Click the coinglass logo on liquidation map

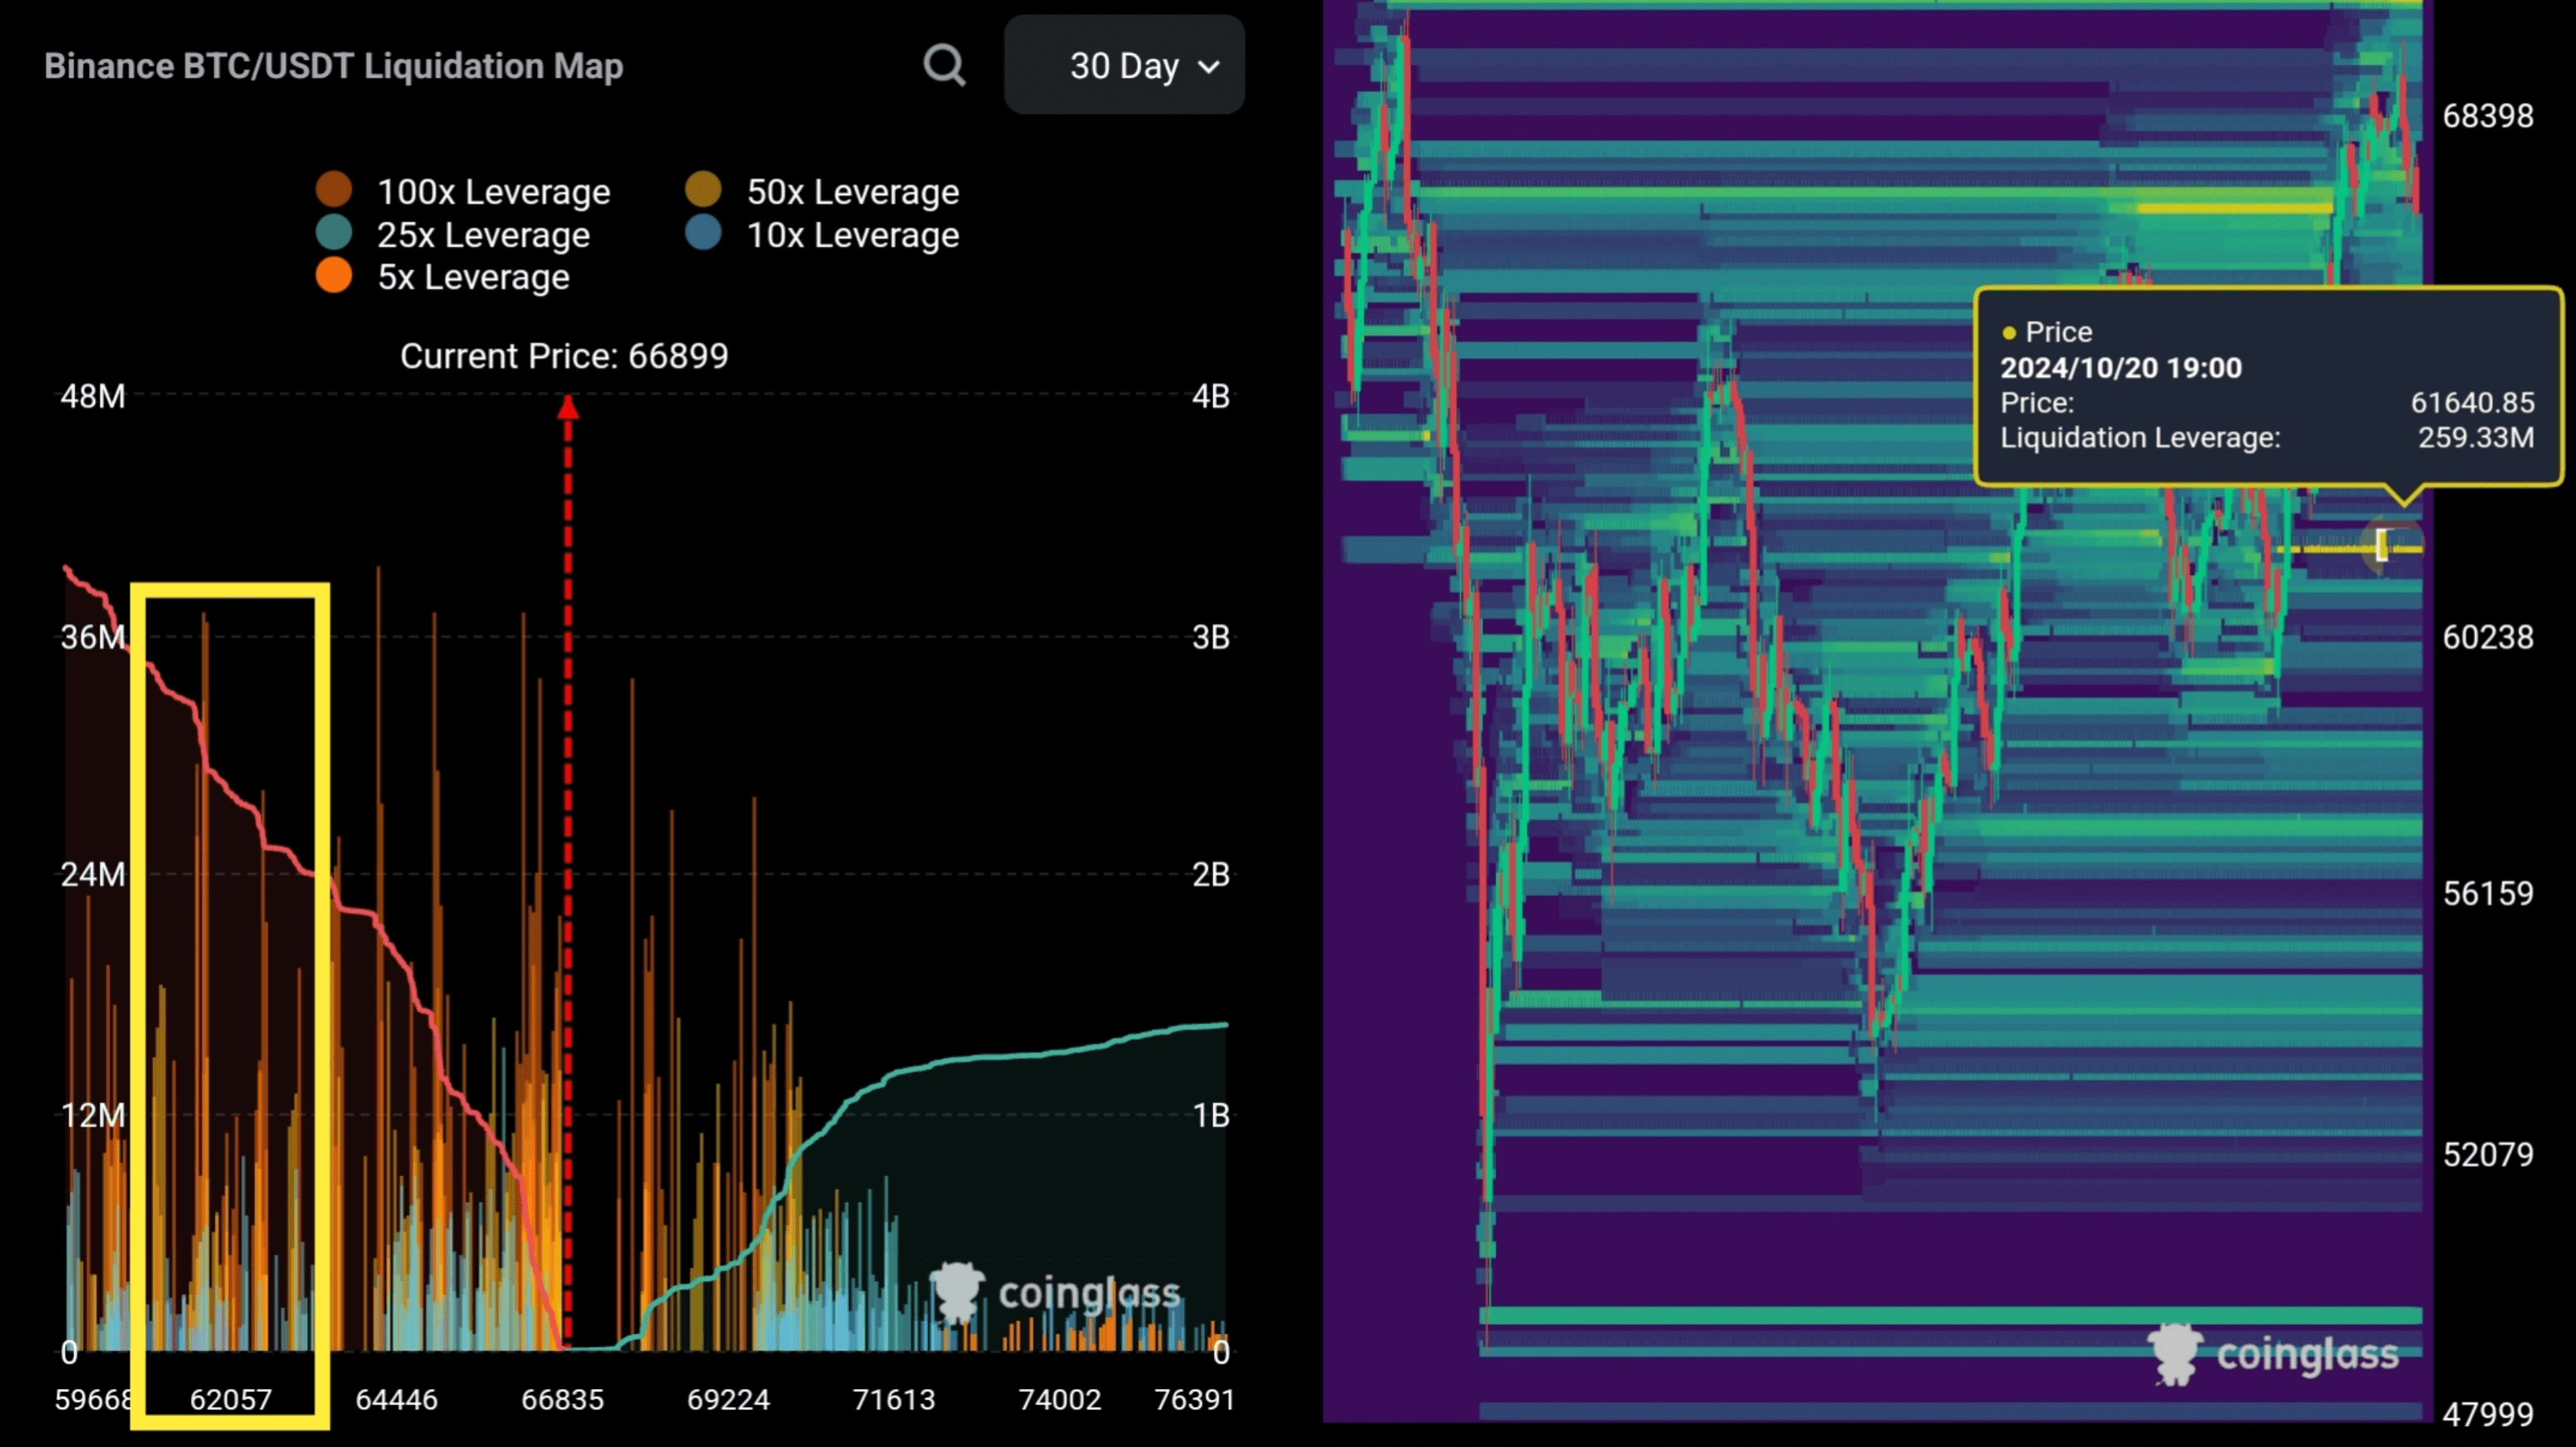[x=1056, y=1292]
